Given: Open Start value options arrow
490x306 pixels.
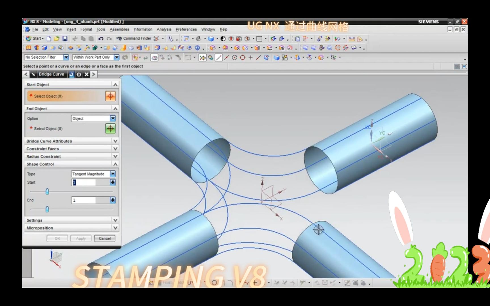Looking at the screenshot, I should pos(113,182).
